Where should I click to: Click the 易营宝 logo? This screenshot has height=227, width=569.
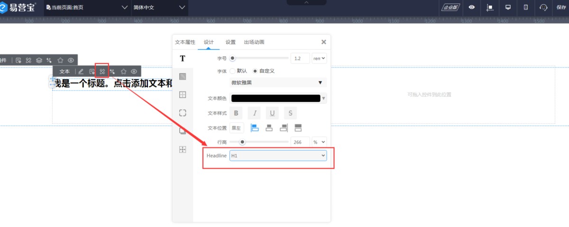point(18,7)
